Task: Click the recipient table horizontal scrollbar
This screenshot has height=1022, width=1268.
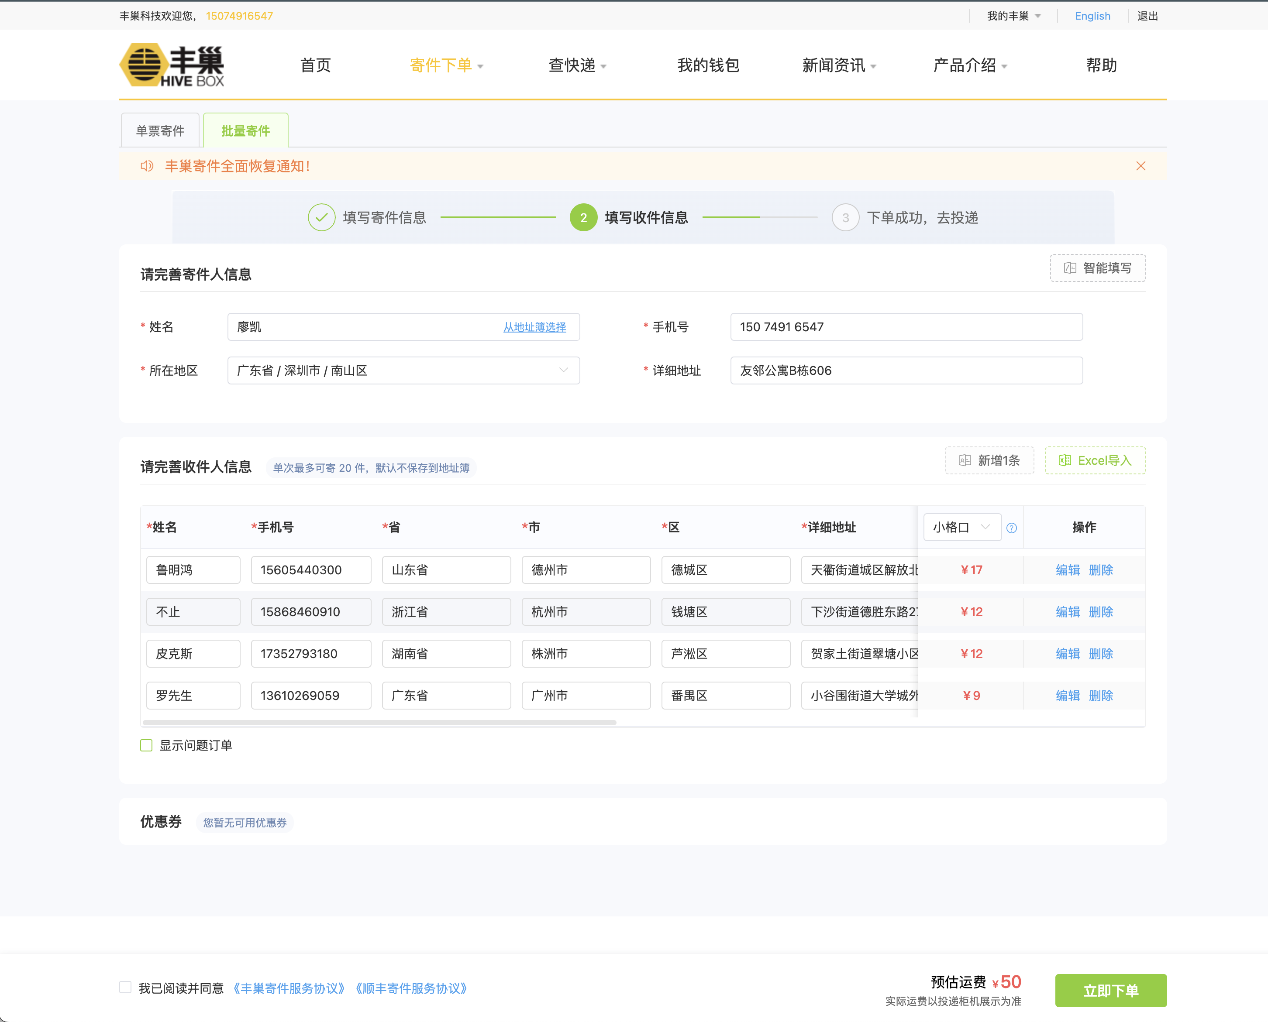Action: pos(379,722)
